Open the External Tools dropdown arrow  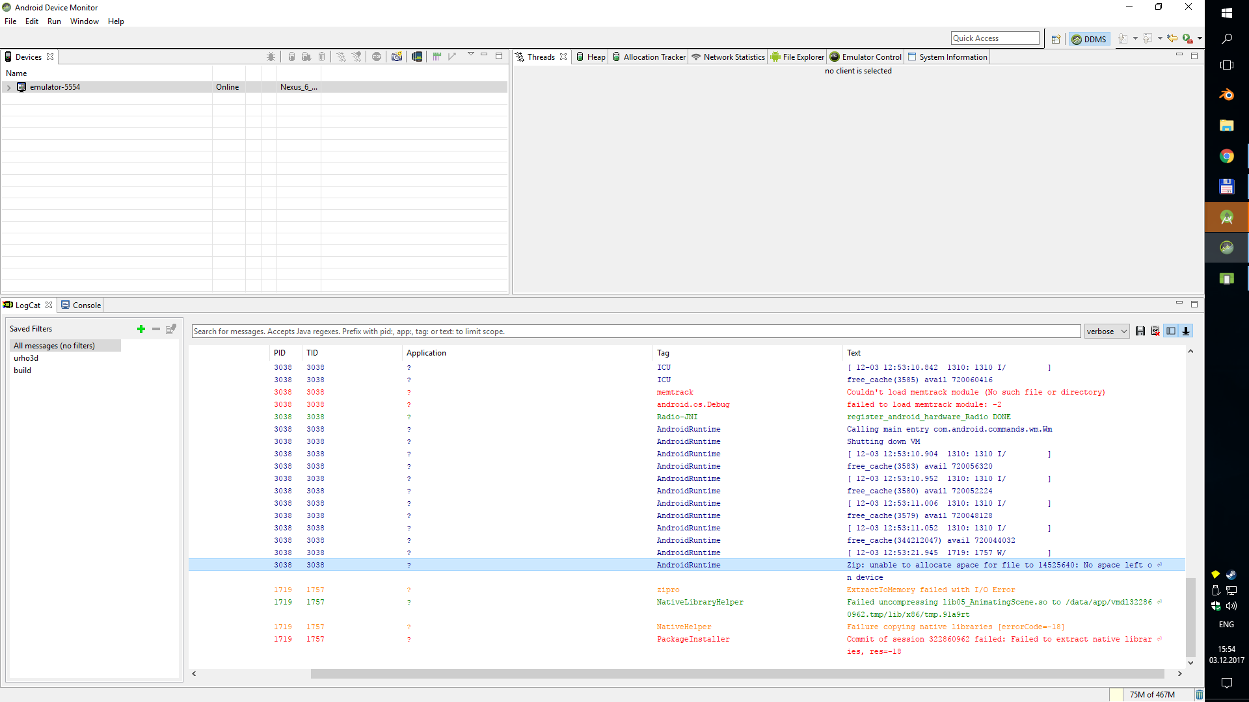point(1200,39)
